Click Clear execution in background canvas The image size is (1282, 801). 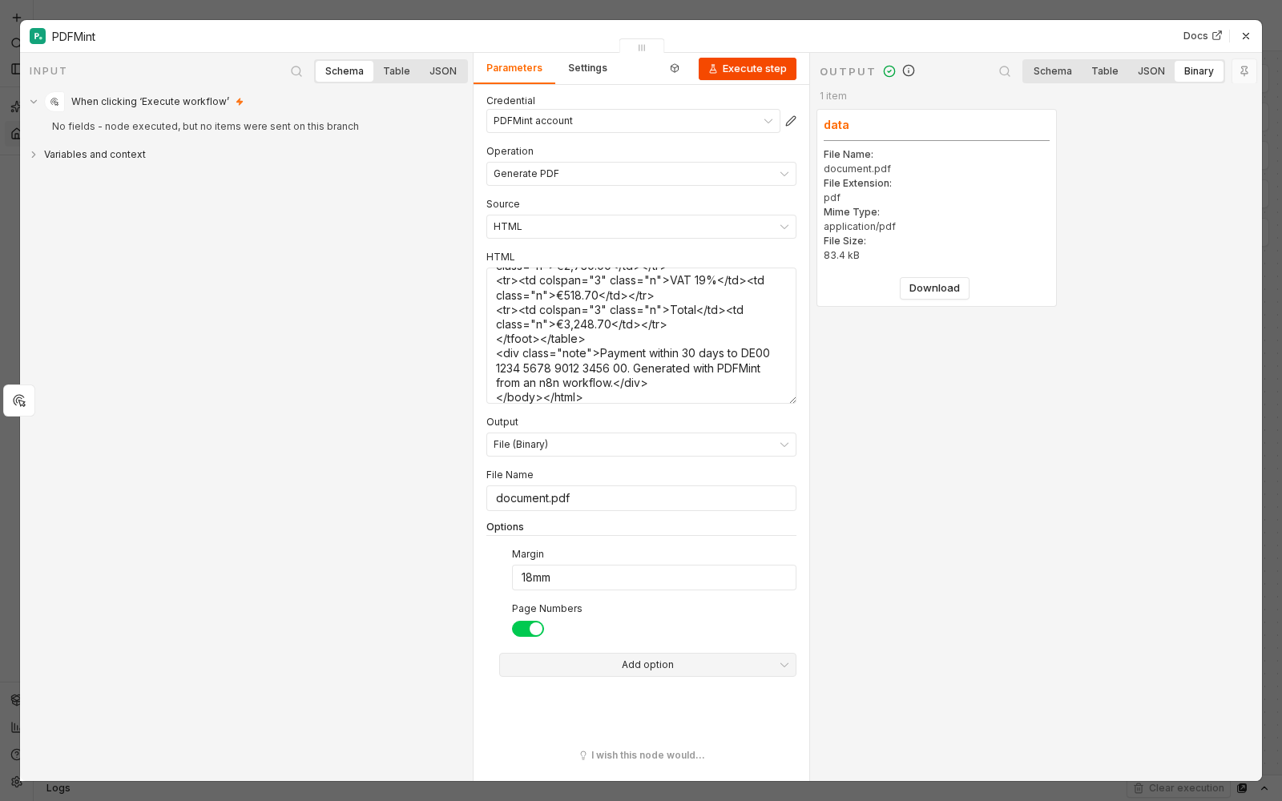1179,788
